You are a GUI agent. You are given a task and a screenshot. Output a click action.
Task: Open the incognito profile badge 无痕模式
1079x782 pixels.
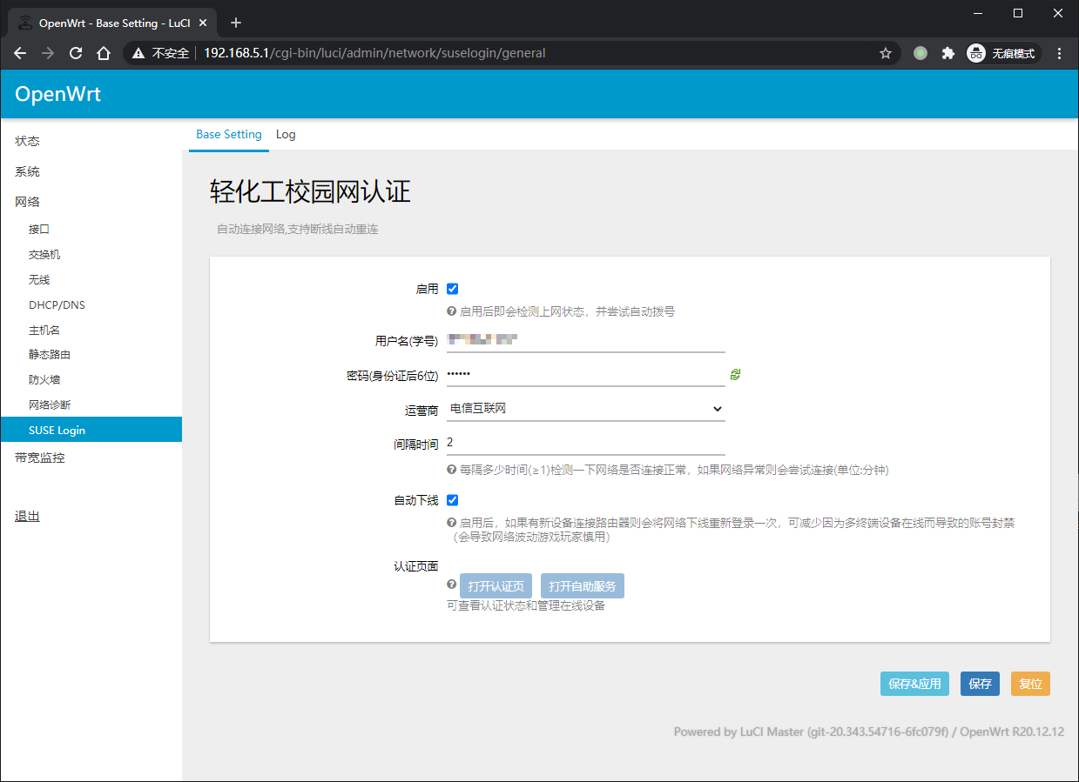pos(1003,53)
